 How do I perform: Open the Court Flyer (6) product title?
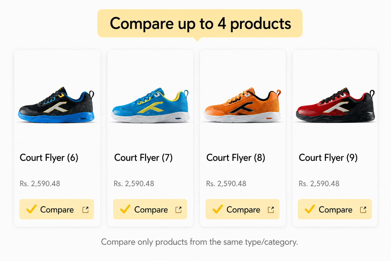49,158
